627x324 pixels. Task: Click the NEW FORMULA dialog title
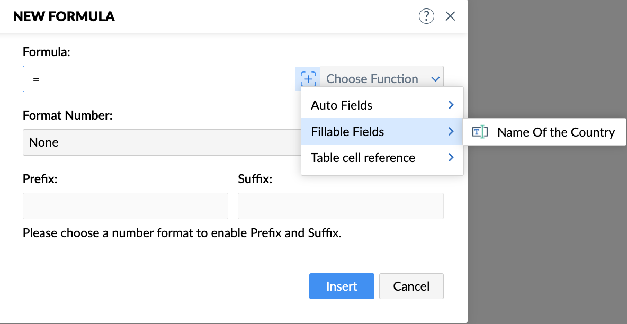pyautogui.click(x=64, y=17)
